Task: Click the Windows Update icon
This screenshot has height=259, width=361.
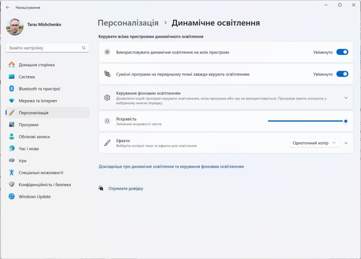Action: point(12,197)
